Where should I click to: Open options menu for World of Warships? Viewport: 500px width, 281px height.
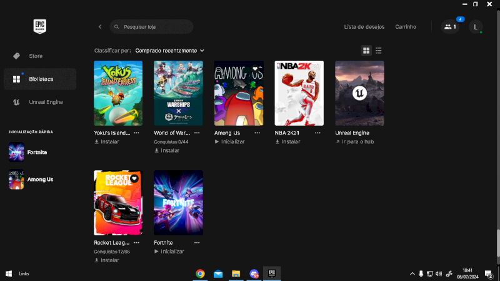click(x=197, y=133)
